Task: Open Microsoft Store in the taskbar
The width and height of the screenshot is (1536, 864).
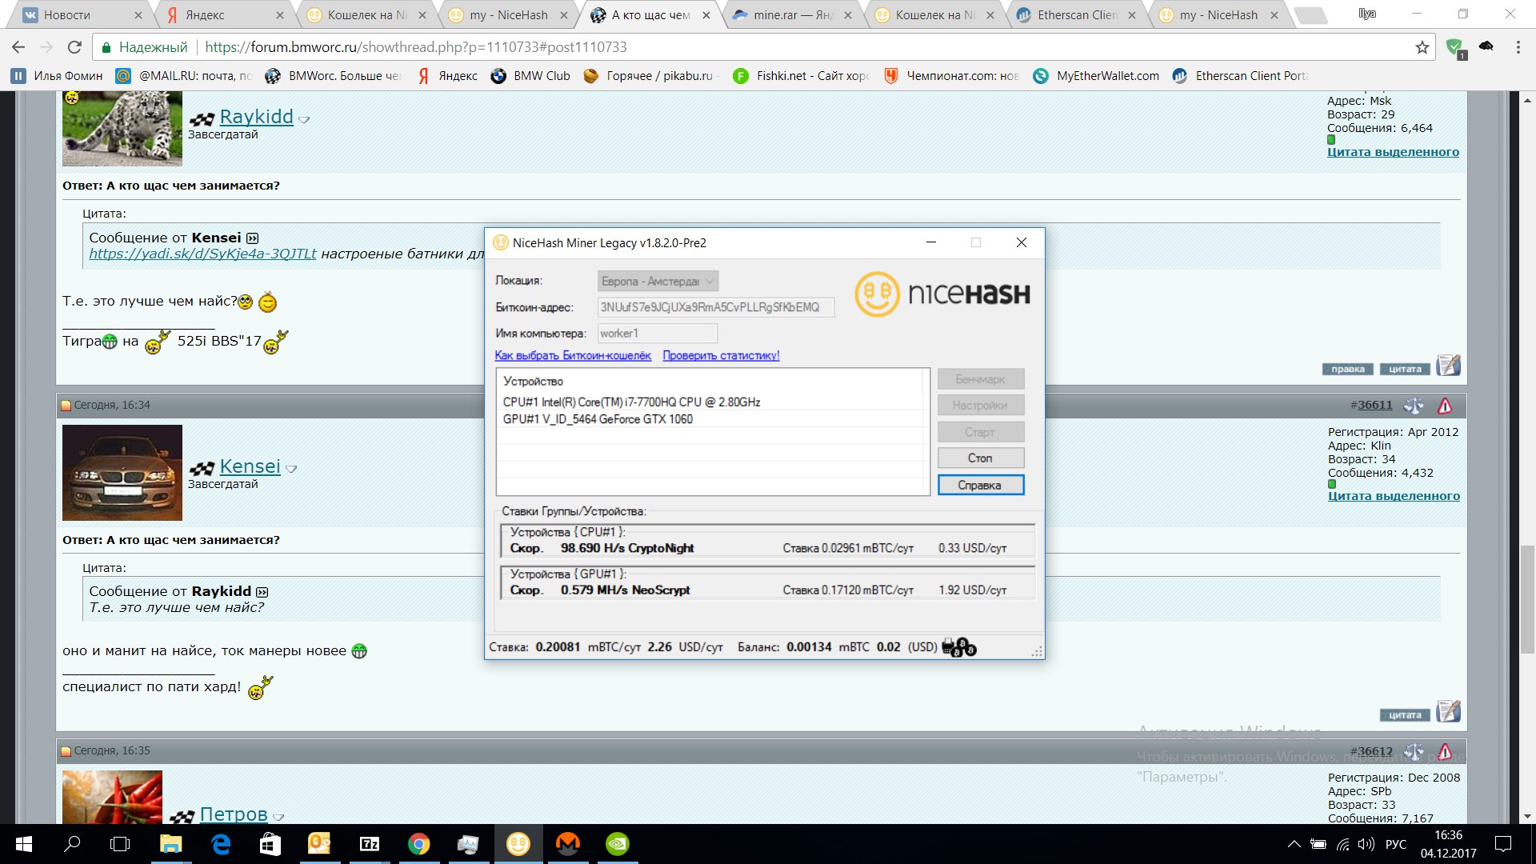Action: point(270,844)
